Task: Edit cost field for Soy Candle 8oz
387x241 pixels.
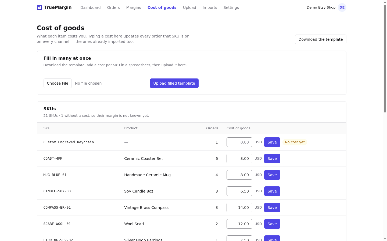Action: (239, 191)
